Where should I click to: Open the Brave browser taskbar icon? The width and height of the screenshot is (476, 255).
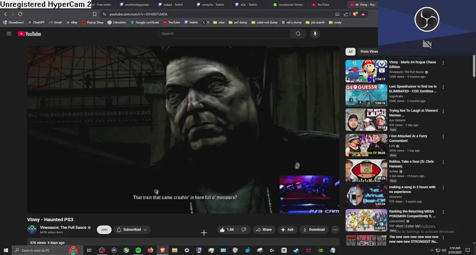(162, 250)
